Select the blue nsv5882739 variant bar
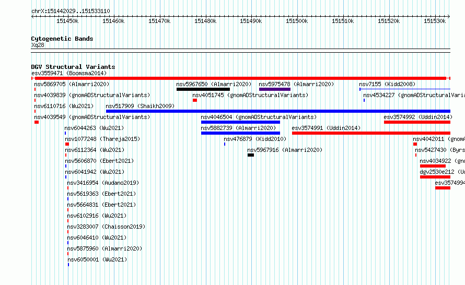 (x=240, y=133)
